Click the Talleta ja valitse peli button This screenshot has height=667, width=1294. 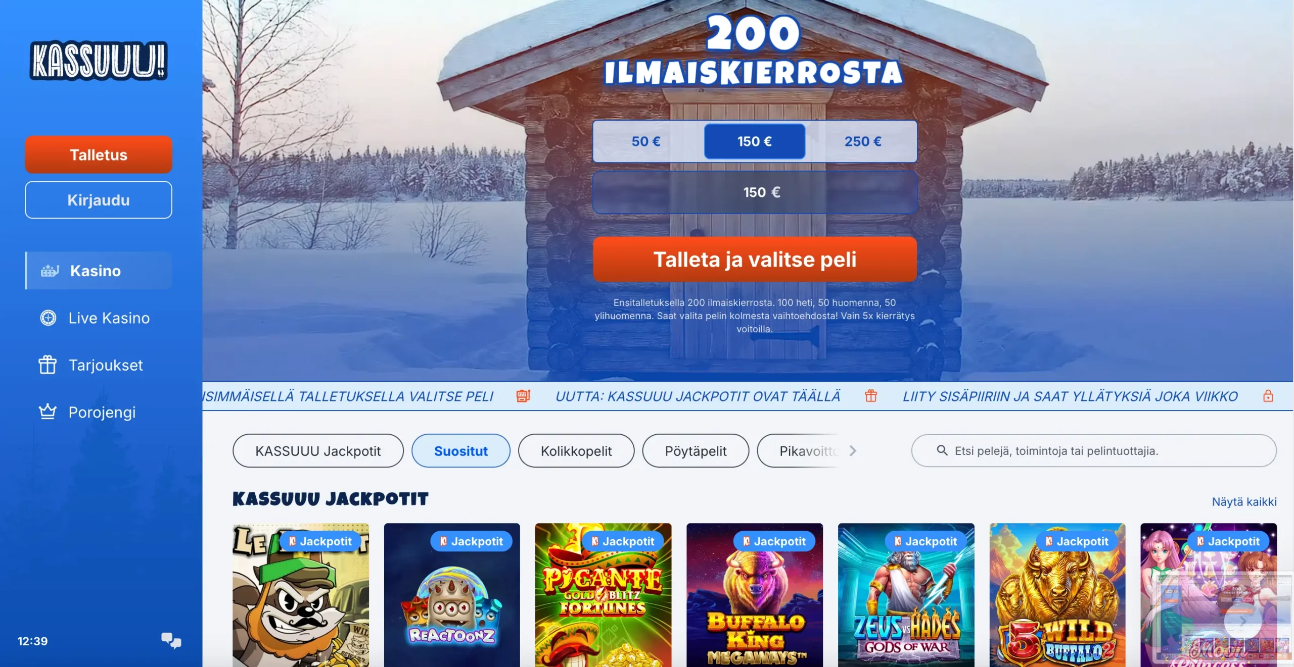click(755, 259)
